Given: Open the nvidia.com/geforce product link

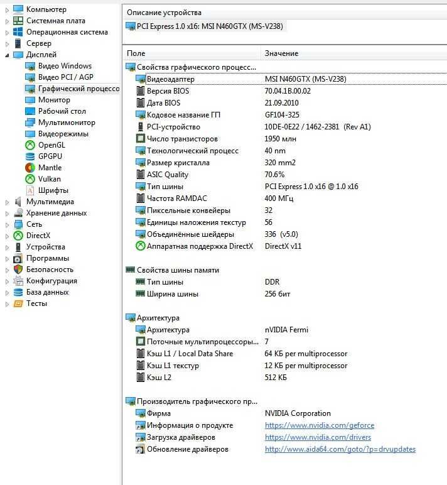Looking at the screenshot, I should [320, 425].
